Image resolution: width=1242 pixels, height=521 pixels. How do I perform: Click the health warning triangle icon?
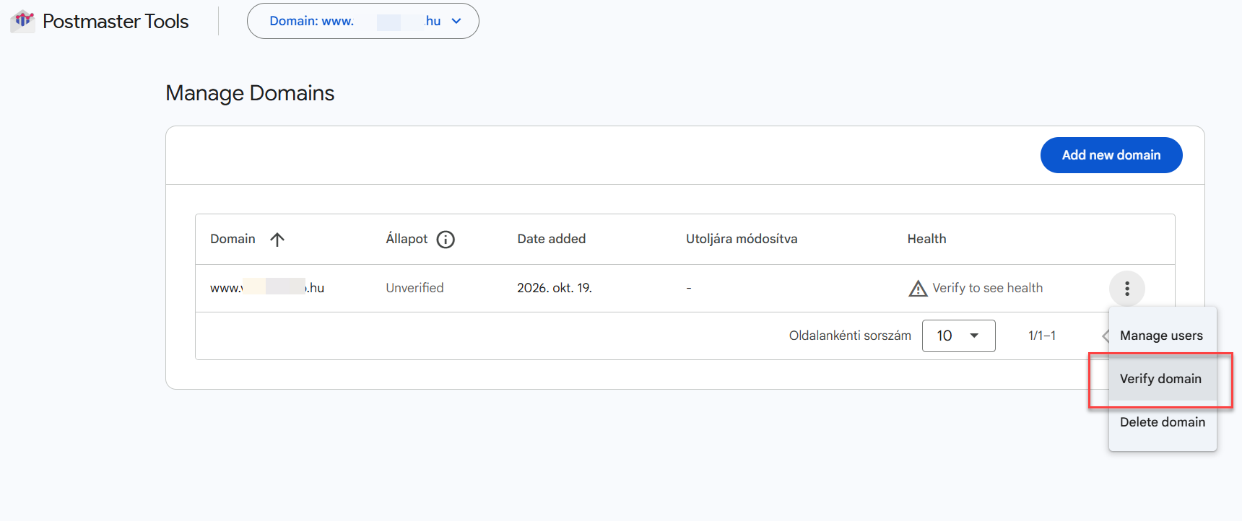pyautogui.click(x=918, y=289)
